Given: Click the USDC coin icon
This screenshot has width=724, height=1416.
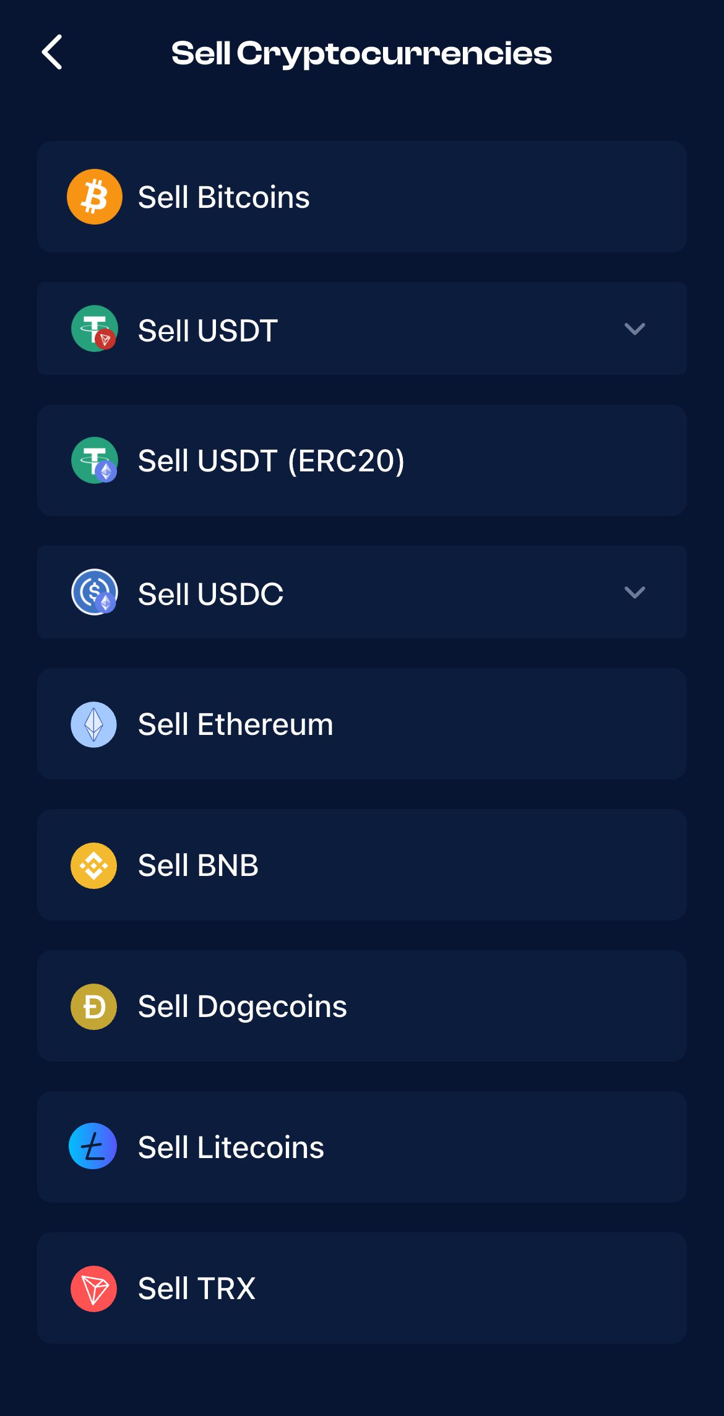Looking at the screenshot, I should (95, 592).
